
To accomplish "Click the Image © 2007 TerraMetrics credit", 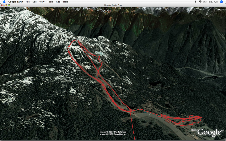I will tap(113, 134).
